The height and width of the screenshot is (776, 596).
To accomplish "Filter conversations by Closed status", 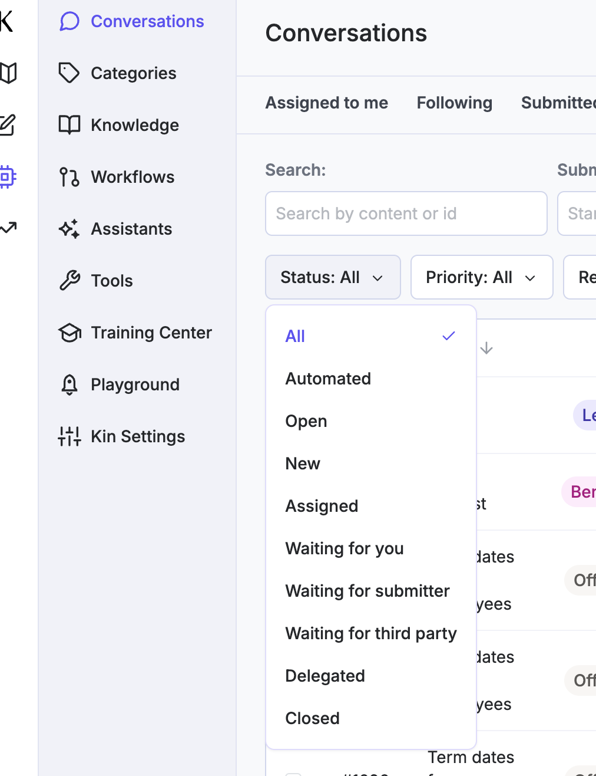I will point(371,718).
